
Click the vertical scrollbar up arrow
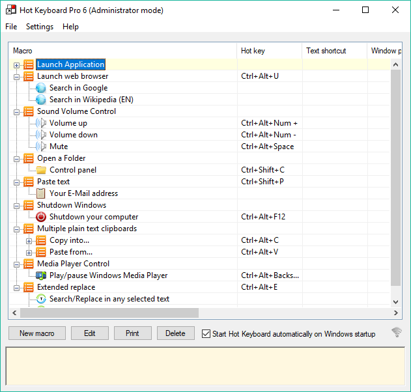click(396, 64)
